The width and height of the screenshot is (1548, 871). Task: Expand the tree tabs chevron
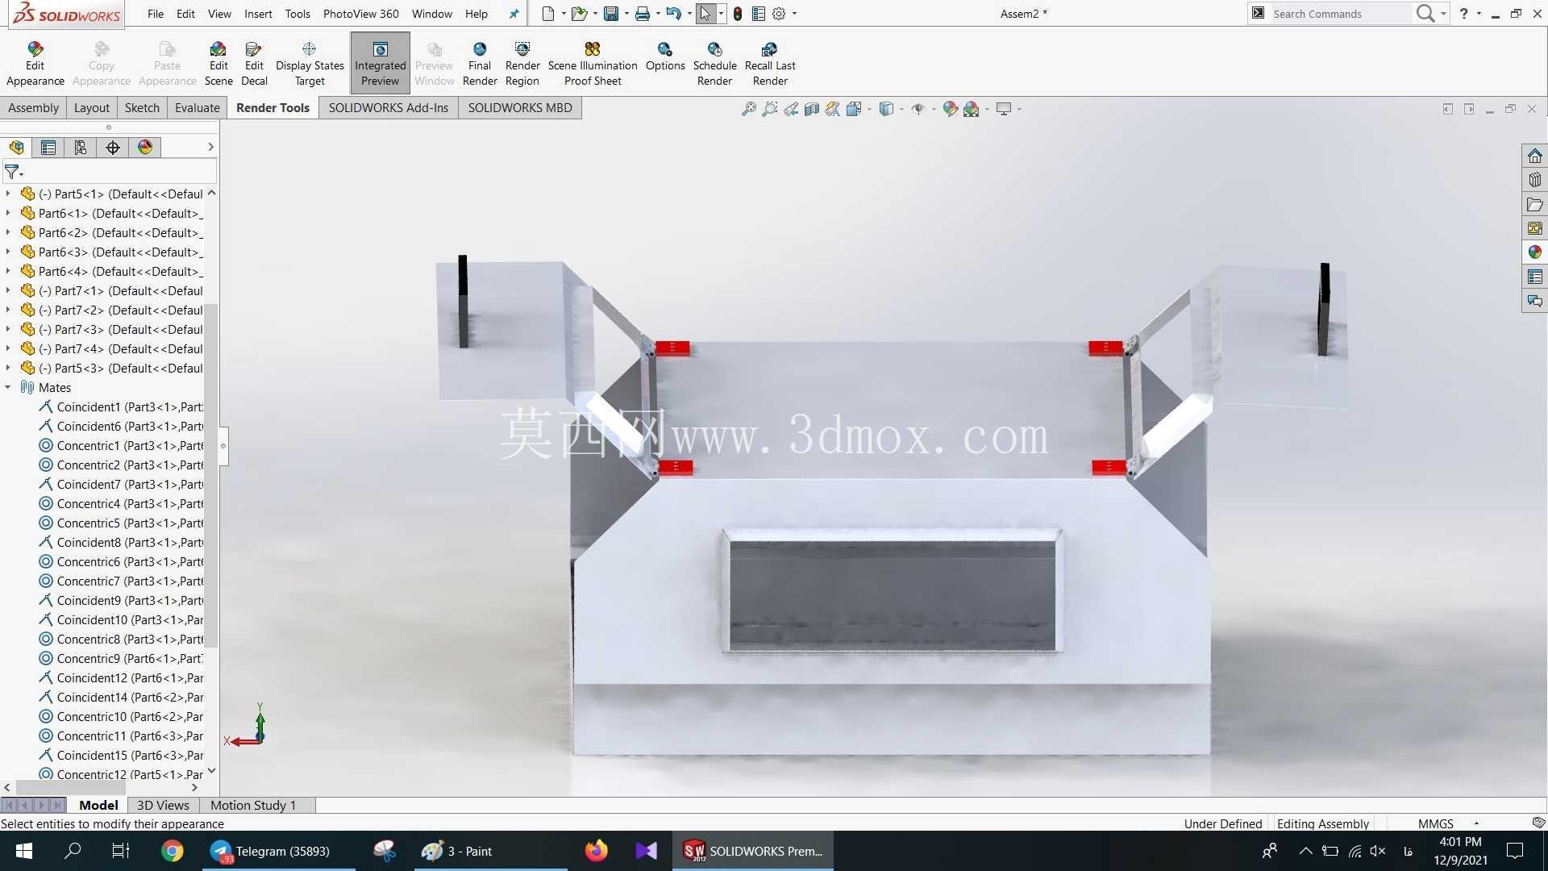(210, 147)
